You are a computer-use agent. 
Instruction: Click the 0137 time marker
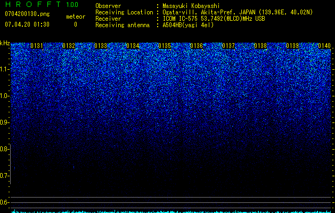pos(228,46)
